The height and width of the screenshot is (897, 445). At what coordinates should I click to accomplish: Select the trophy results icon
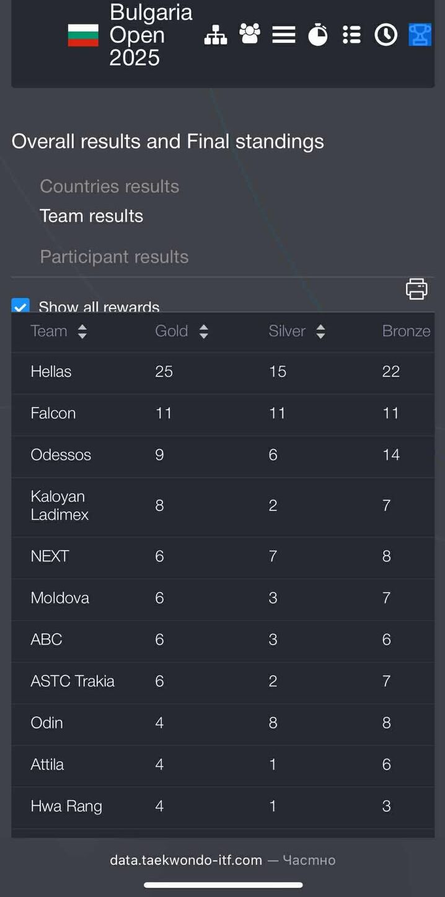[420, 35]
